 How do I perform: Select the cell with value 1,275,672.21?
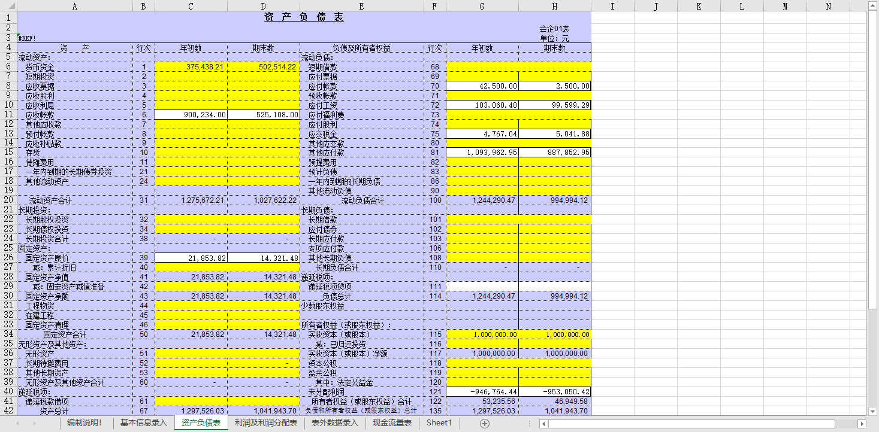tap(191, 200)
